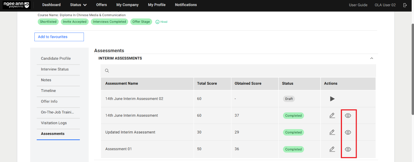Edit the Updated Interim Assessment row
This screenshot has width=414, height=162.
[x=332, y=132]
